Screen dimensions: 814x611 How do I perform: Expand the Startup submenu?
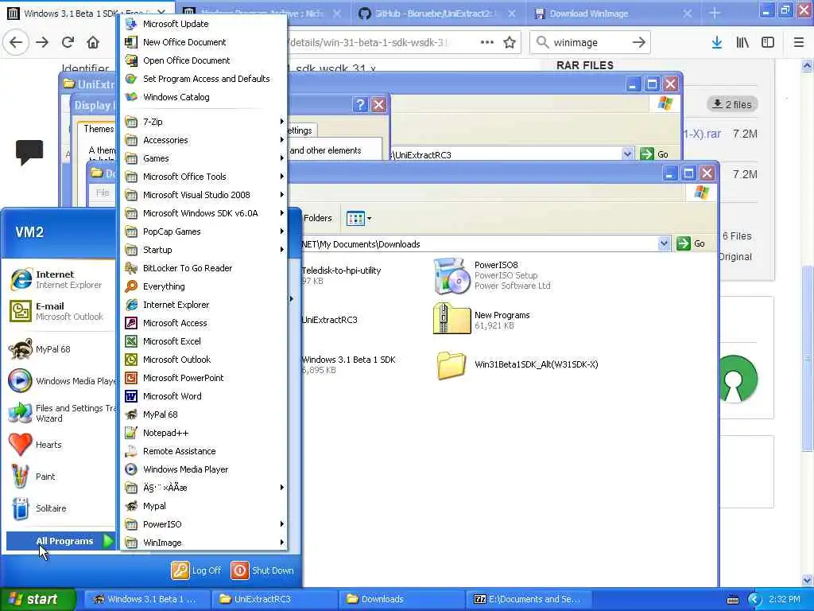click(x=203, y=249)
